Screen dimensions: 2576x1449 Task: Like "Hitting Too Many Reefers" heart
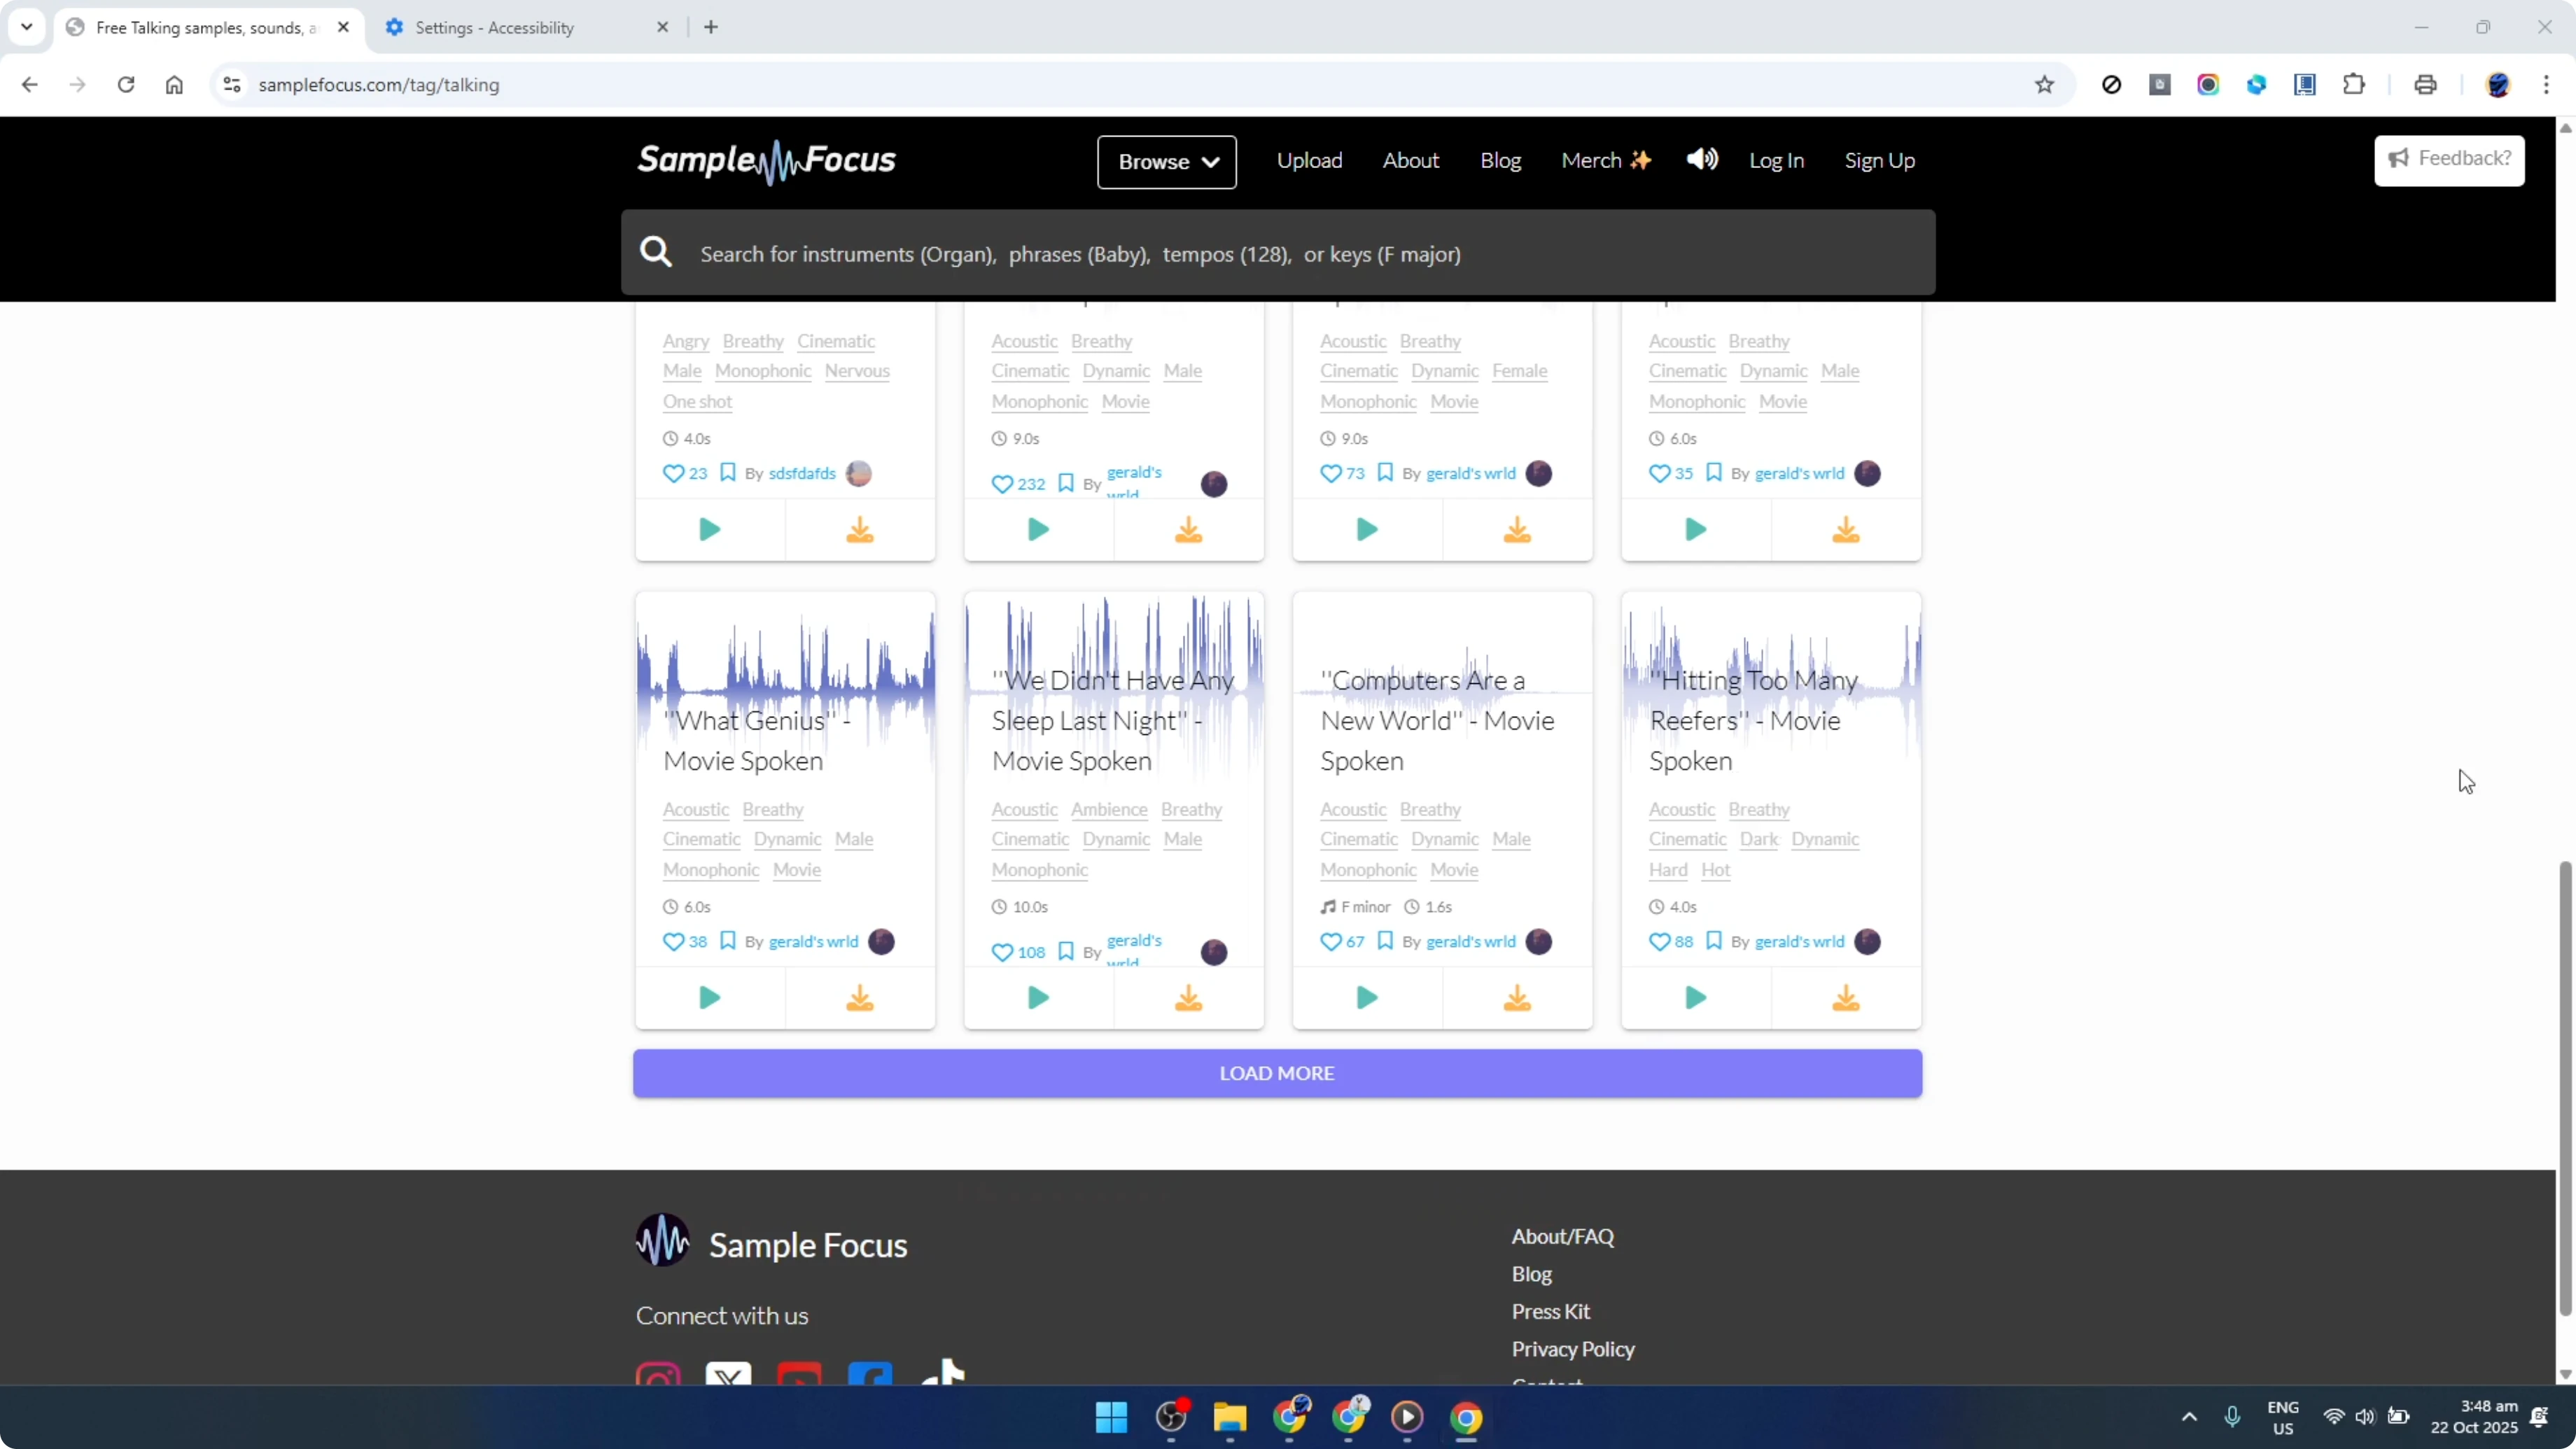(x=1659, y=942)
